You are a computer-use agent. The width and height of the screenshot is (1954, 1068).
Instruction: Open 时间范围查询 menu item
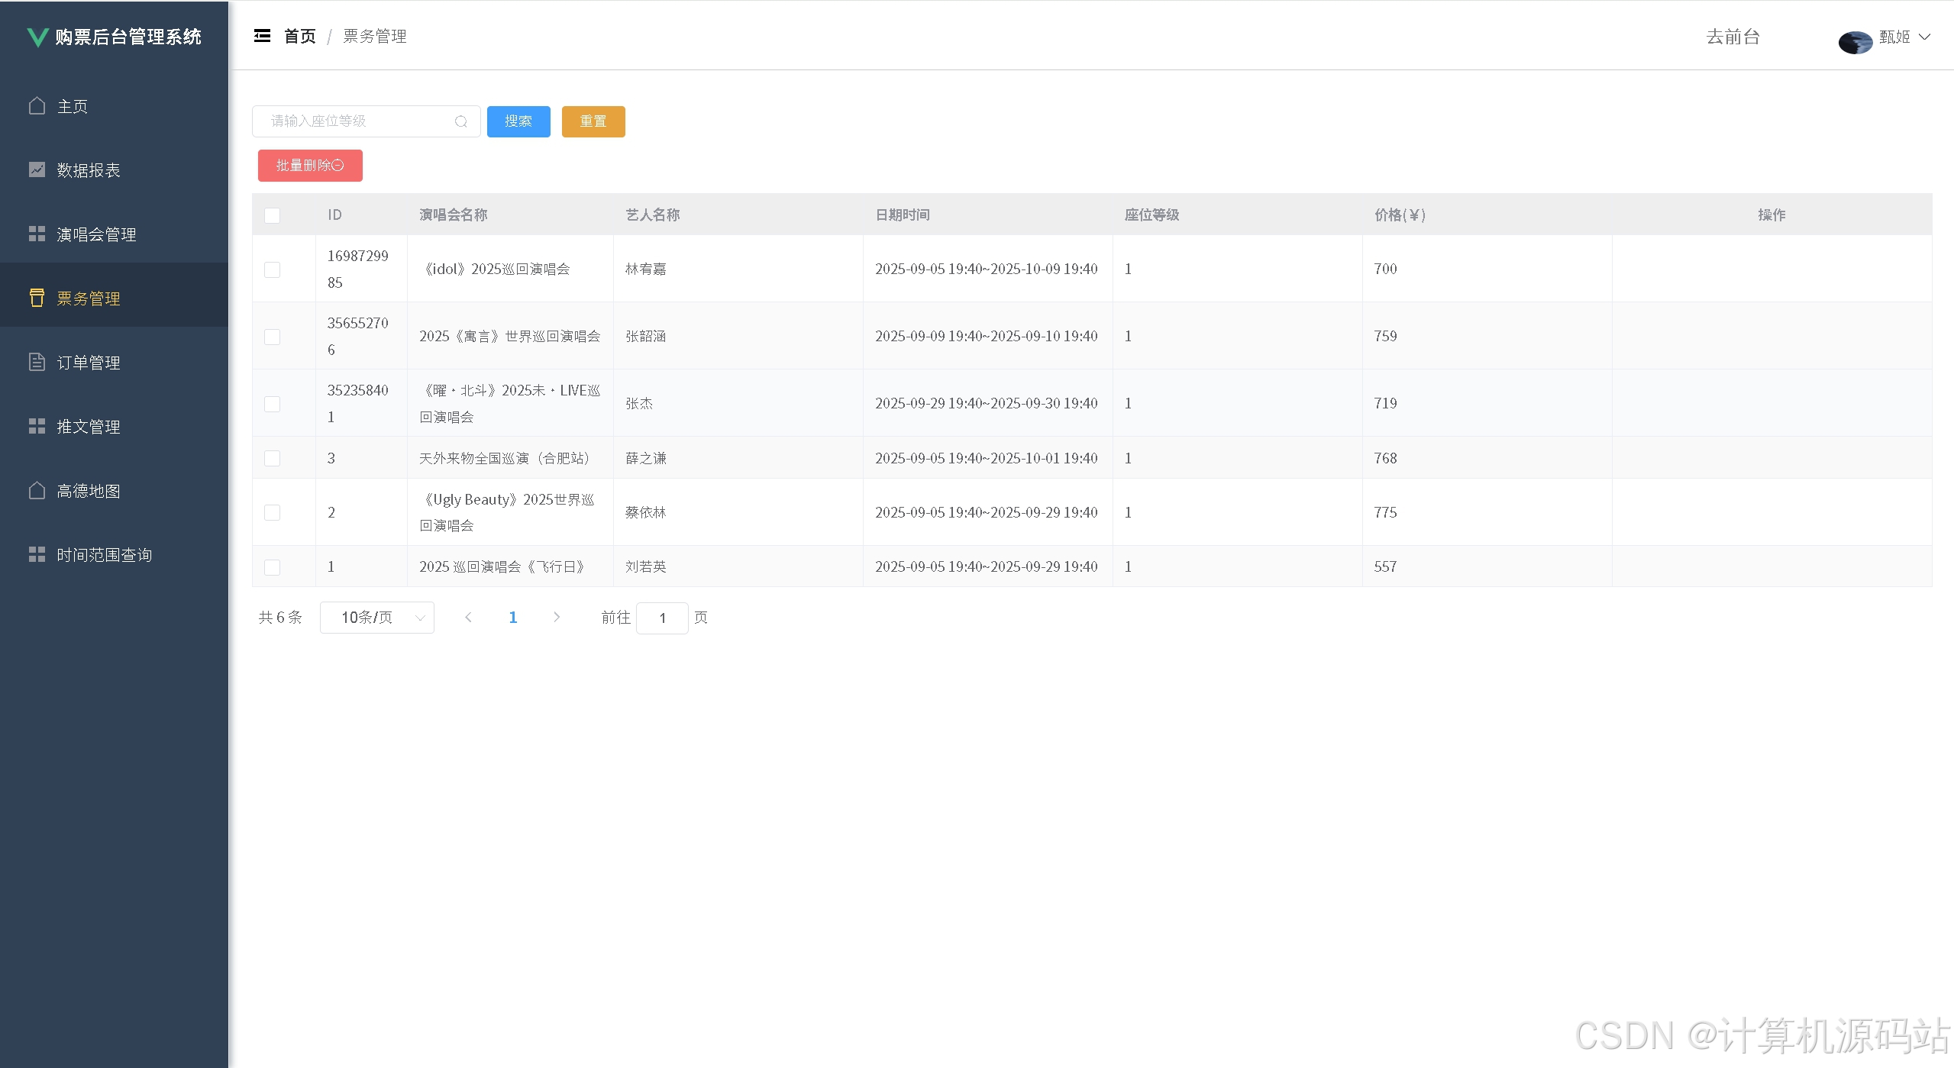coord(114,555)
